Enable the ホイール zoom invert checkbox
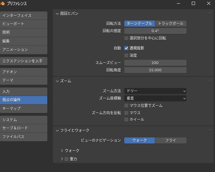The height and width of the screenshot is (172, 215). tap(126, 120)
